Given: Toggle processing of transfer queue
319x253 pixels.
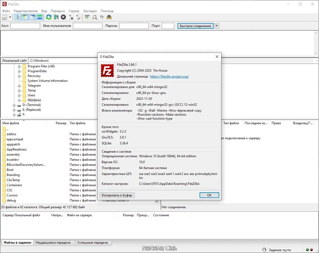Looking at the screenshot, I should click(56, 17).
